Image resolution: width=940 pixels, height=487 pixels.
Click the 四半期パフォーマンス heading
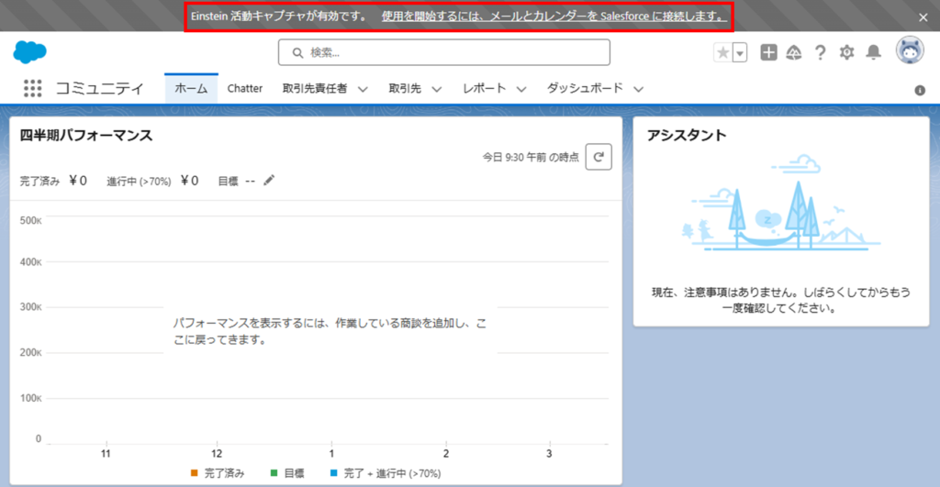86,136
